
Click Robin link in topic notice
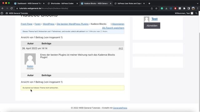tap(105, 31)
